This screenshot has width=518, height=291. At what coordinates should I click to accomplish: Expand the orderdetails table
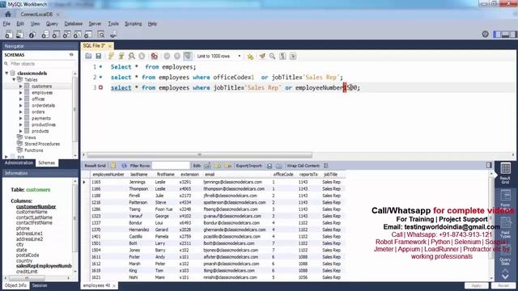21,106
